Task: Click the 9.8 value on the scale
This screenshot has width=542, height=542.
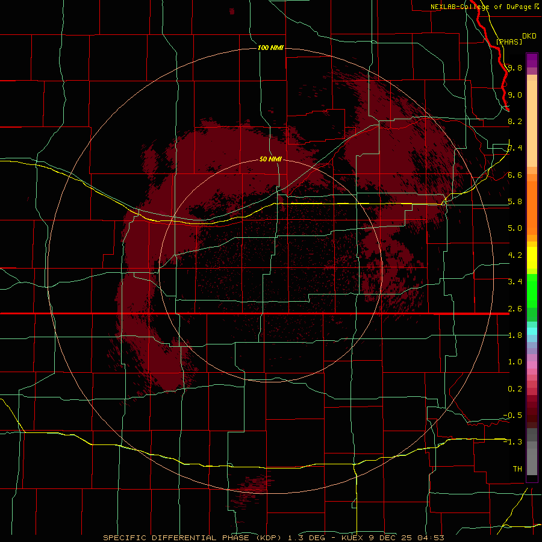Action: pyautogui.click(x=515, y=67)
